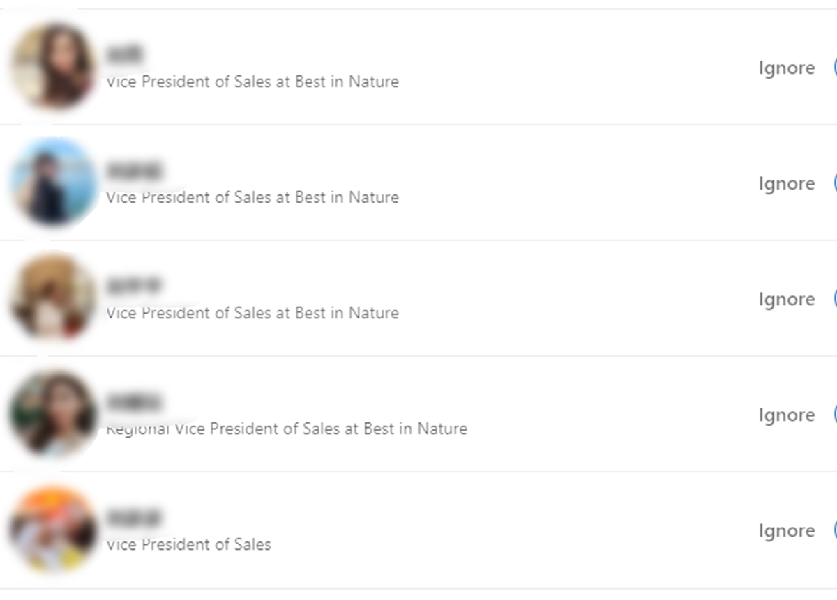View profile photo of the third invitation

pyautogui.click(x=53, y=298)
